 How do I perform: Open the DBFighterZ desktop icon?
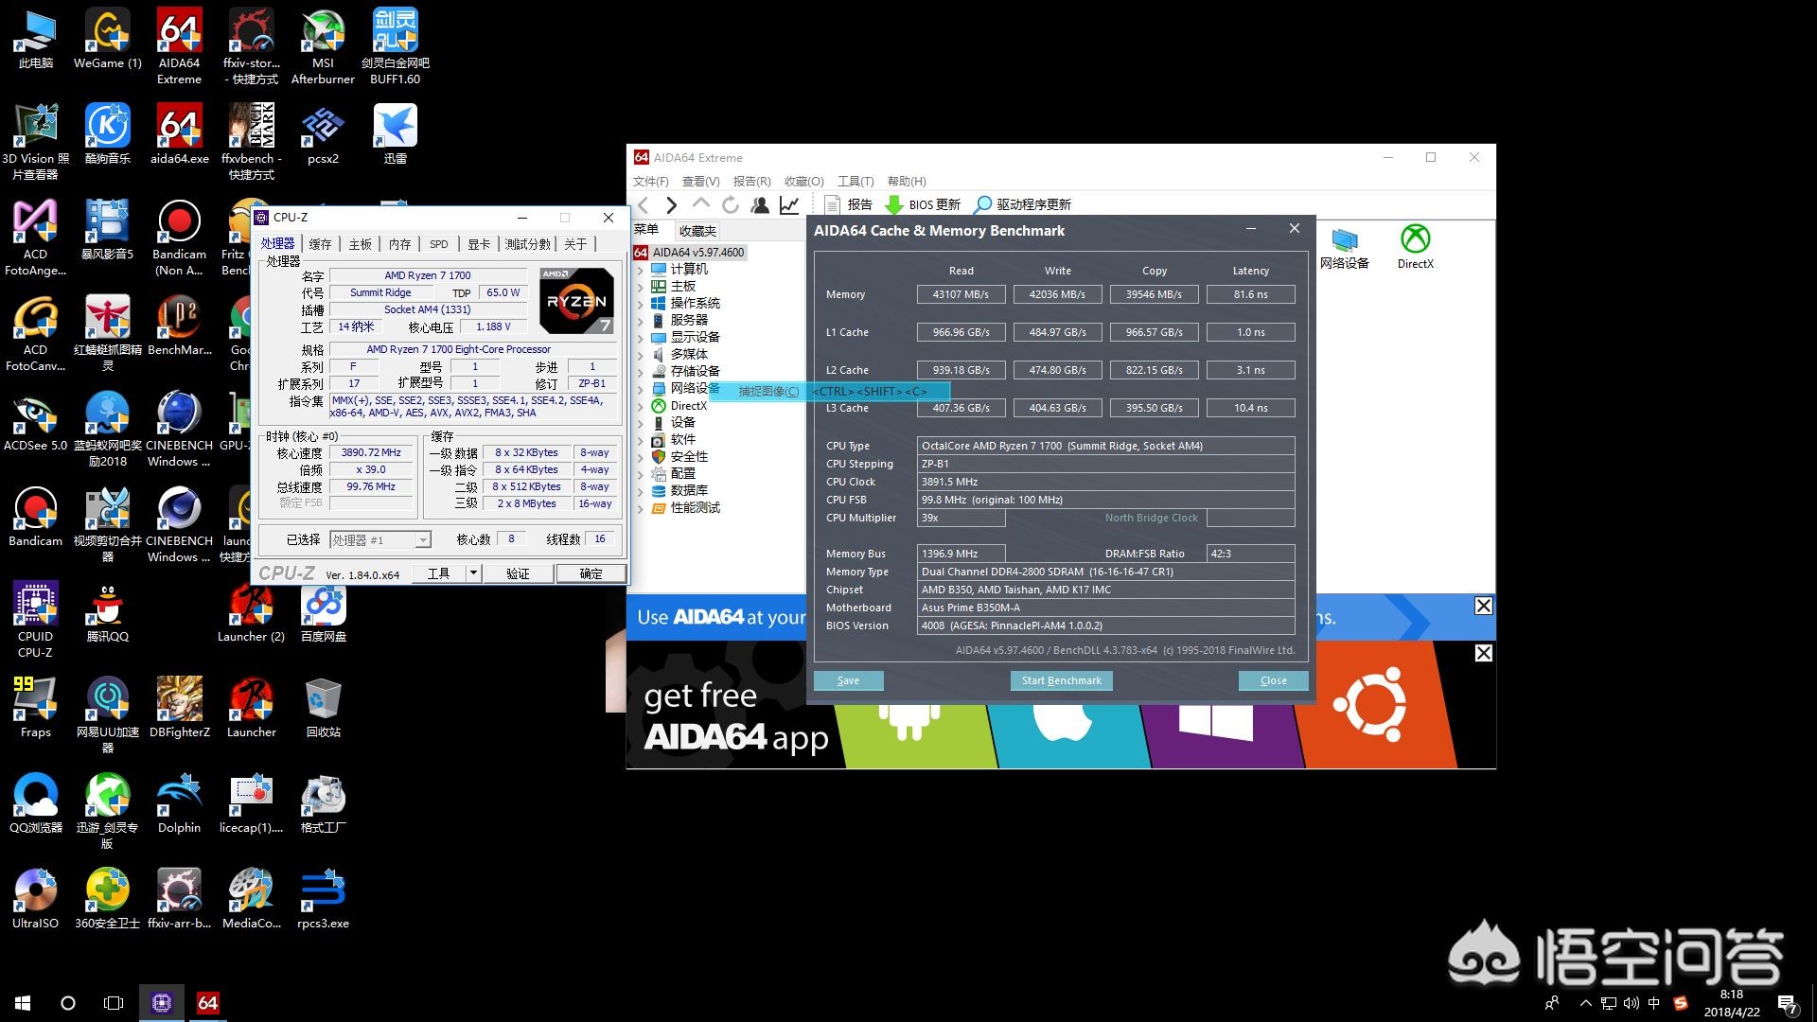click(x=180, y=708)
